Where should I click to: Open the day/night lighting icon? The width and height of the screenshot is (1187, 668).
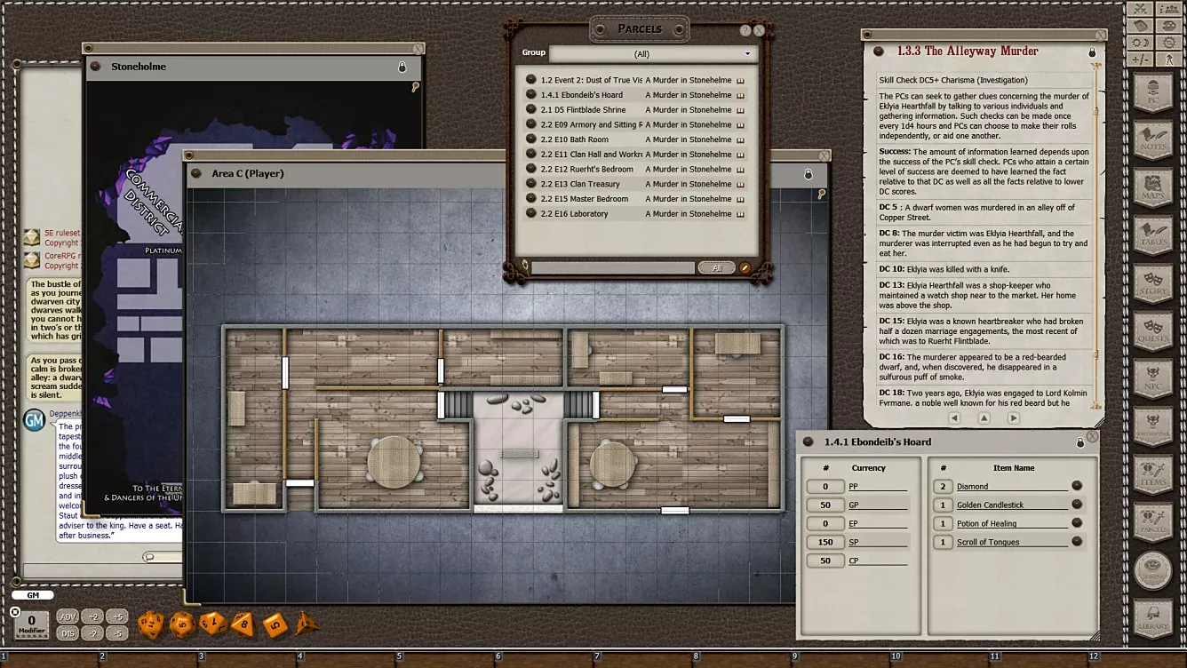coord(1140,43)
